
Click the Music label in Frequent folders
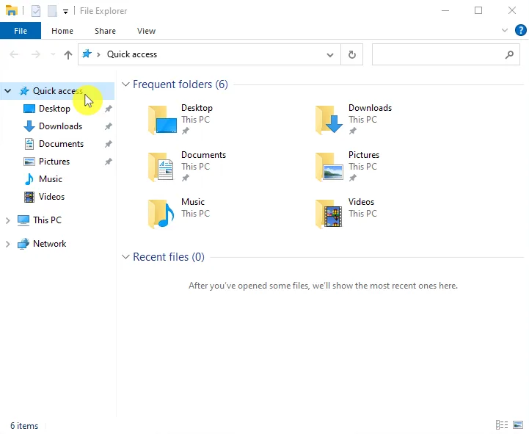click(193, 202)
